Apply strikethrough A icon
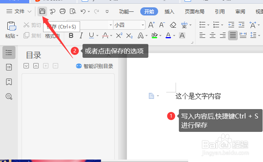This screenshot has height=162, width=263. (105, 35)
